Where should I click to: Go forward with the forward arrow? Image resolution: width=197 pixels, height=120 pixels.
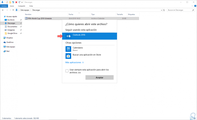[7, 10]
